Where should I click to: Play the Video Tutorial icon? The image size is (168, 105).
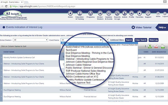coord(133,27)
